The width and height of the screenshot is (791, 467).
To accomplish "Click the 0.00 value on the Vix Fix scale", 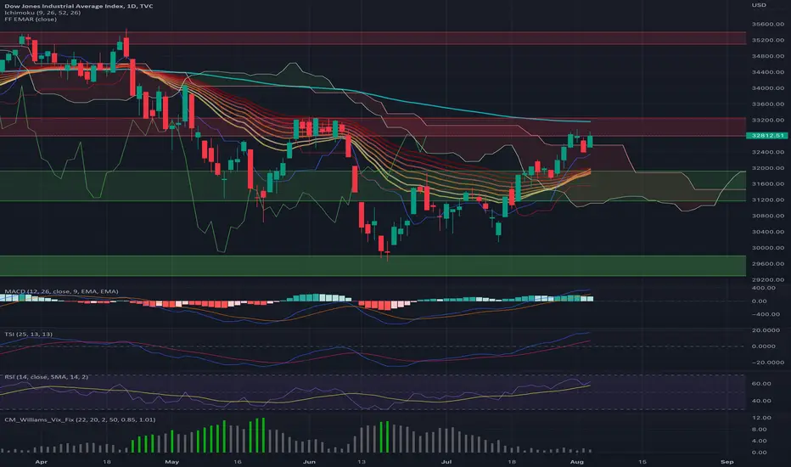I will pyautogui.click(x=760, y=453).
